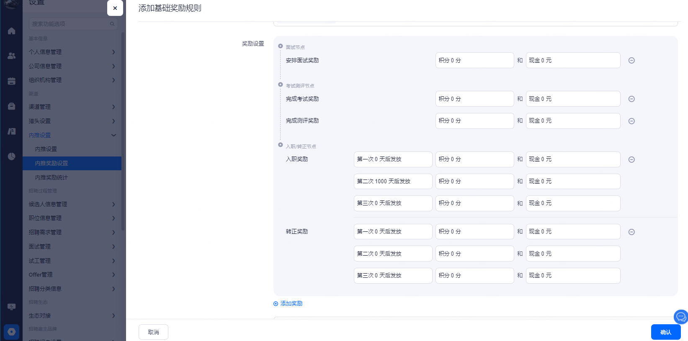This screenshot has height=341, width=688.
Task: Click the 入职/转正节点 timeline marker
Action: pos(281,145)
